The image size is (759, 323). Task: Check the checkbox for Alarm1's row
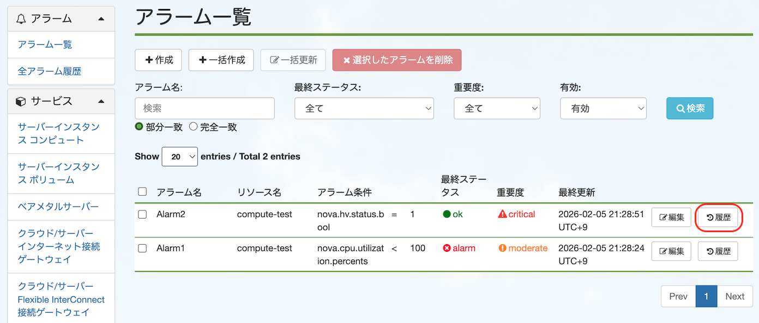[142, 248]
